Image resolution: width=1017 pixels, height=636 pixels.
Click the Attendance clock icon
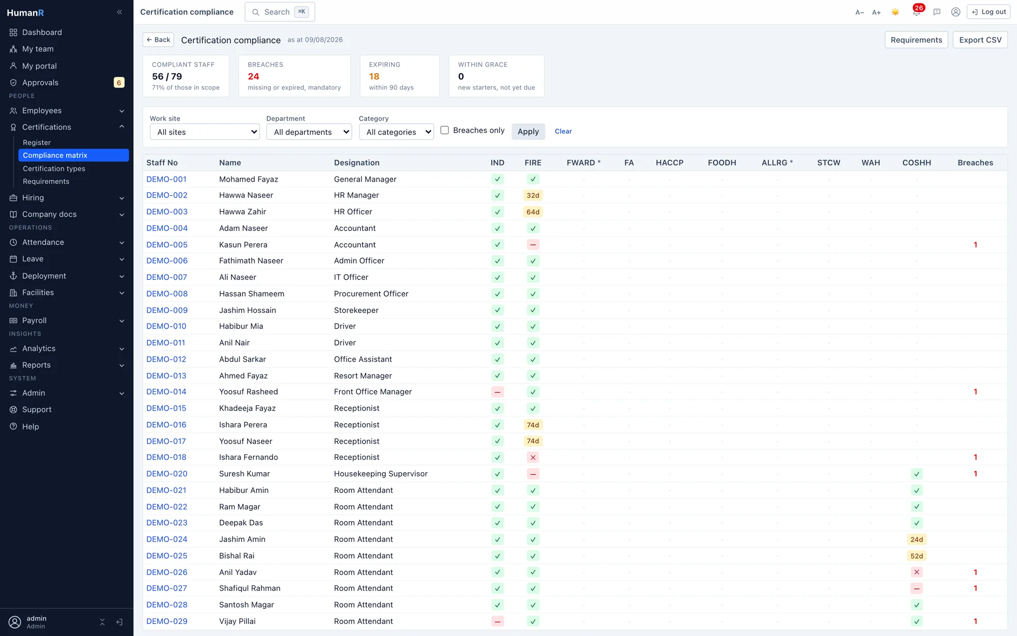(13, 242)
